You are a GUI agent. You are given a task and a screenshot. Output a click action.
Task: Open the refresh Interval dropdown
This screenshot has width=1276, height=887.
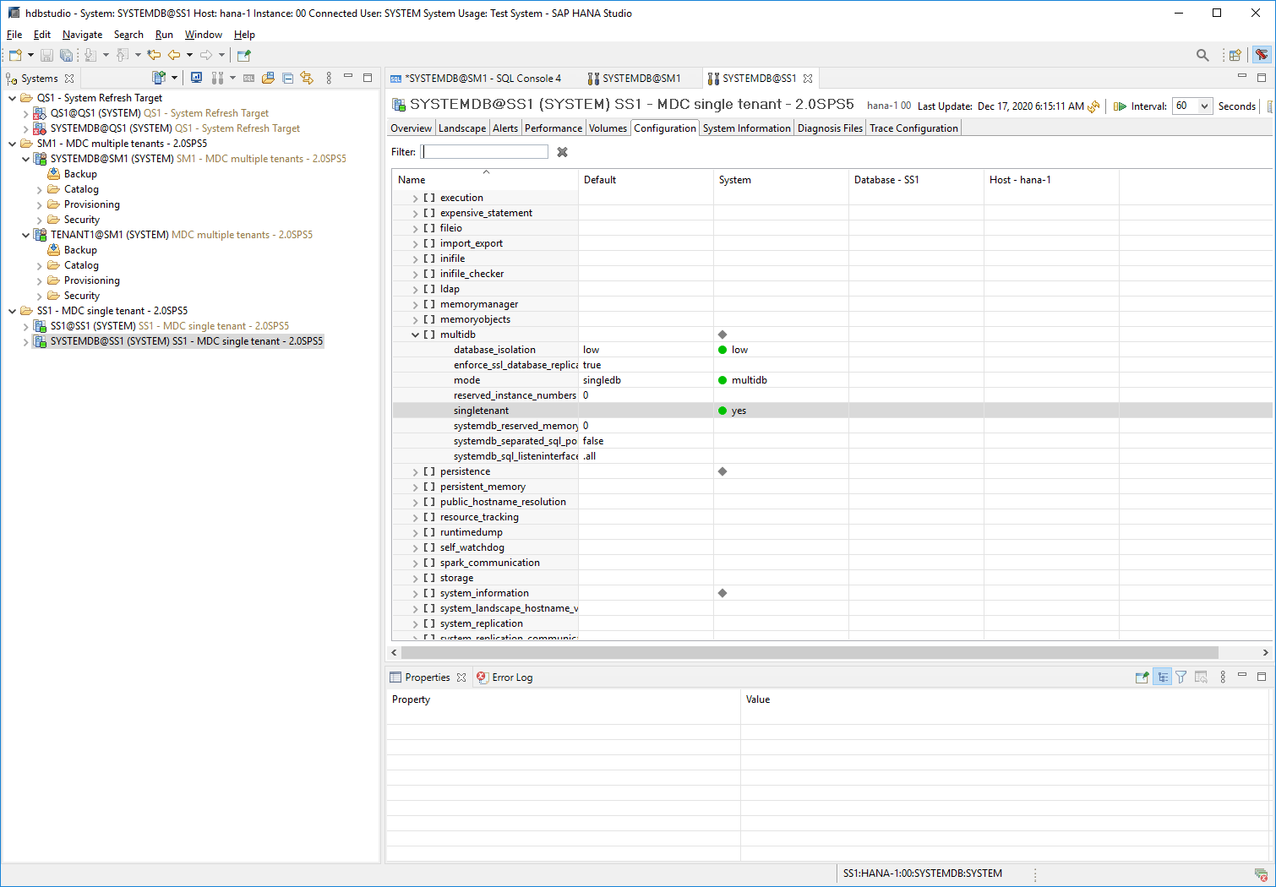click(x=1204, y=106)
